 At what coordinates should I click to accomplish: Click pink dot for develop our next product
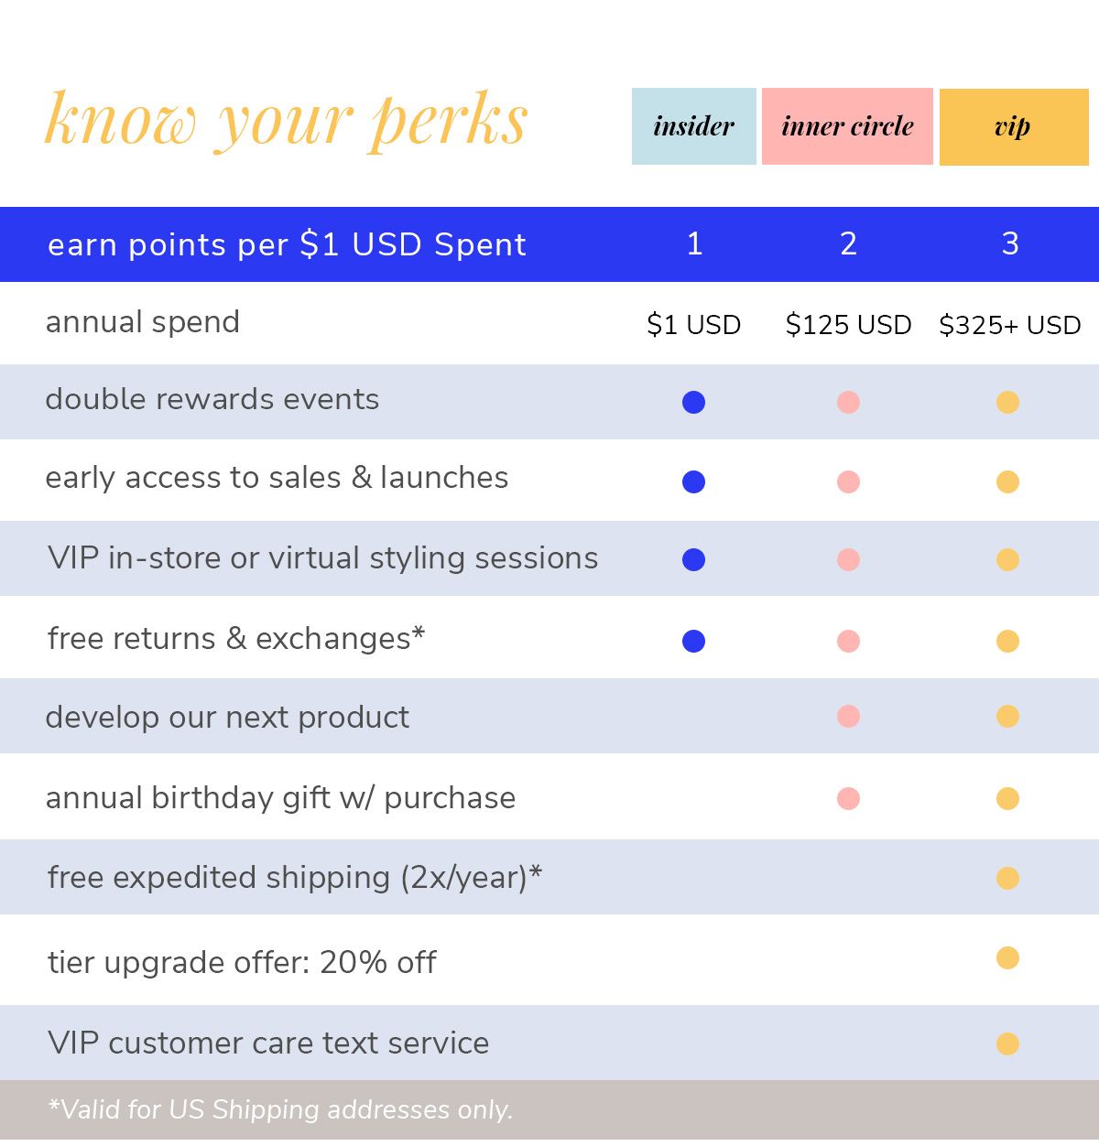[x=848, y=716]
